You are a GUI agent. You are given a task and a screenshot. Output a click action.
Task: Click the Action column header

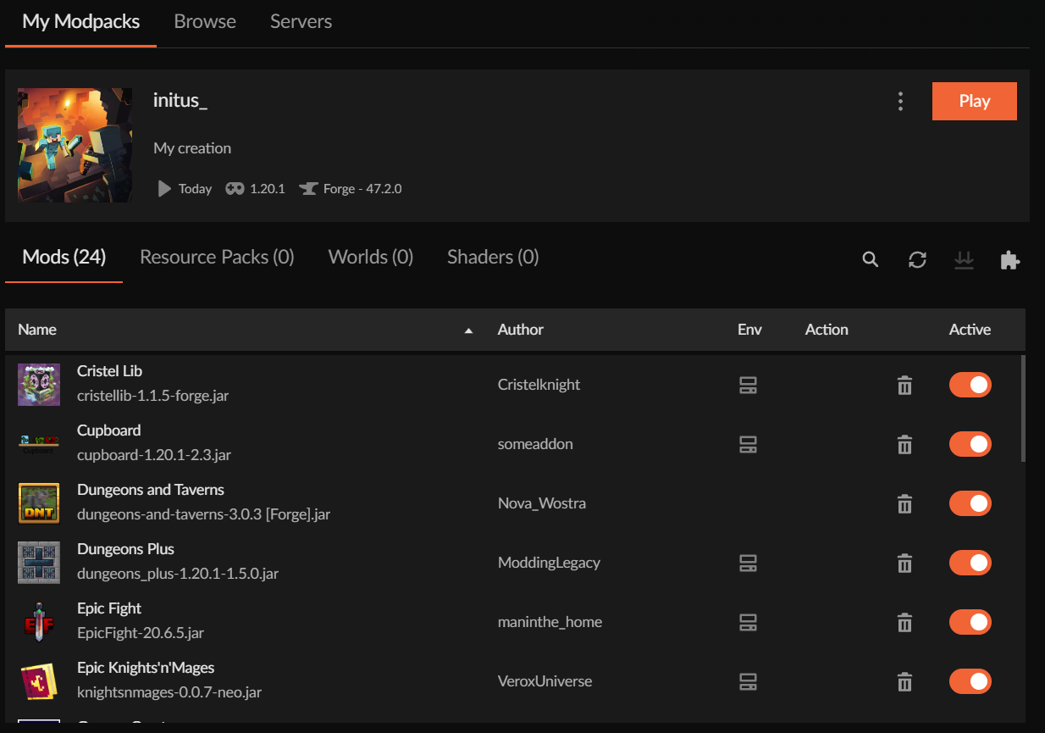tap(827, 330)
